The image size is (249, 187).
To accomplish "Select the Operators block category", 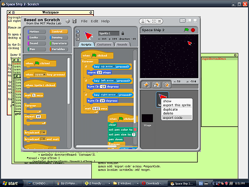I will click(59, 43).
